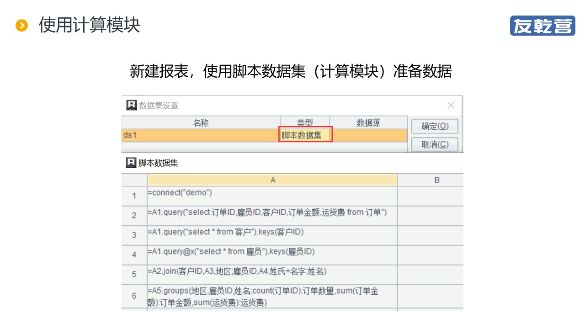The height and width of the screenshot is (329, 585).
Task: Click the 新建报表 subtitle line
Action: (291, 71)
